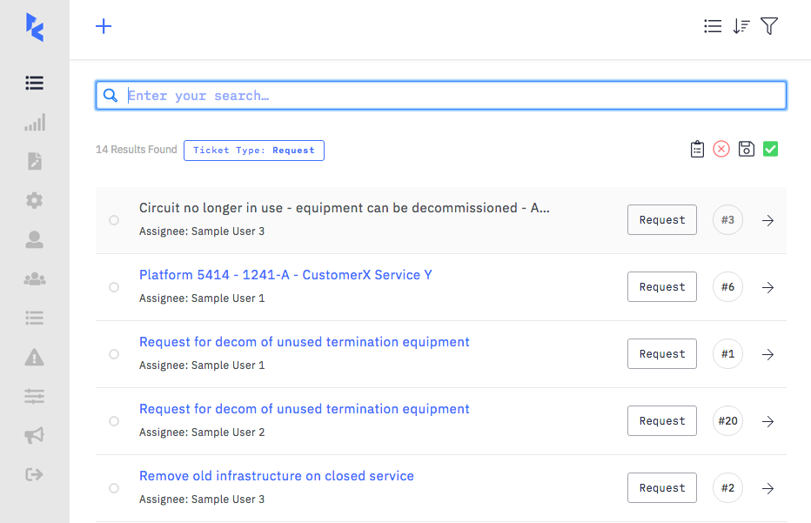Click the Request tag on ticket #20

tap(662, 420)
